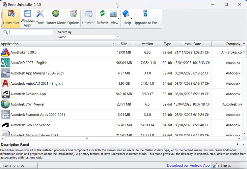This screenshot has height=169, width=247.
Task: Click the search magnifier icon
Action: point(6,32)
